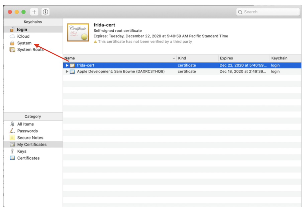
Task: Click the System keychain lock icon
Action: coord(12,43)
